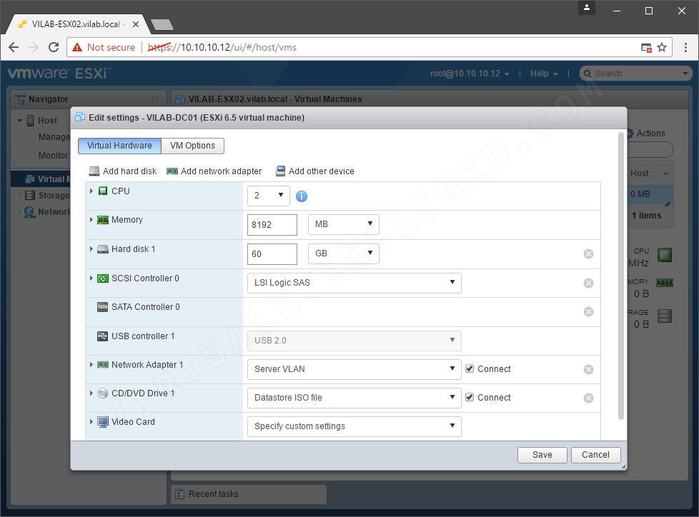Remove Hard disk 1 using its delete icon
Viewport: 699px width, 517px height.
coord(588,254)
